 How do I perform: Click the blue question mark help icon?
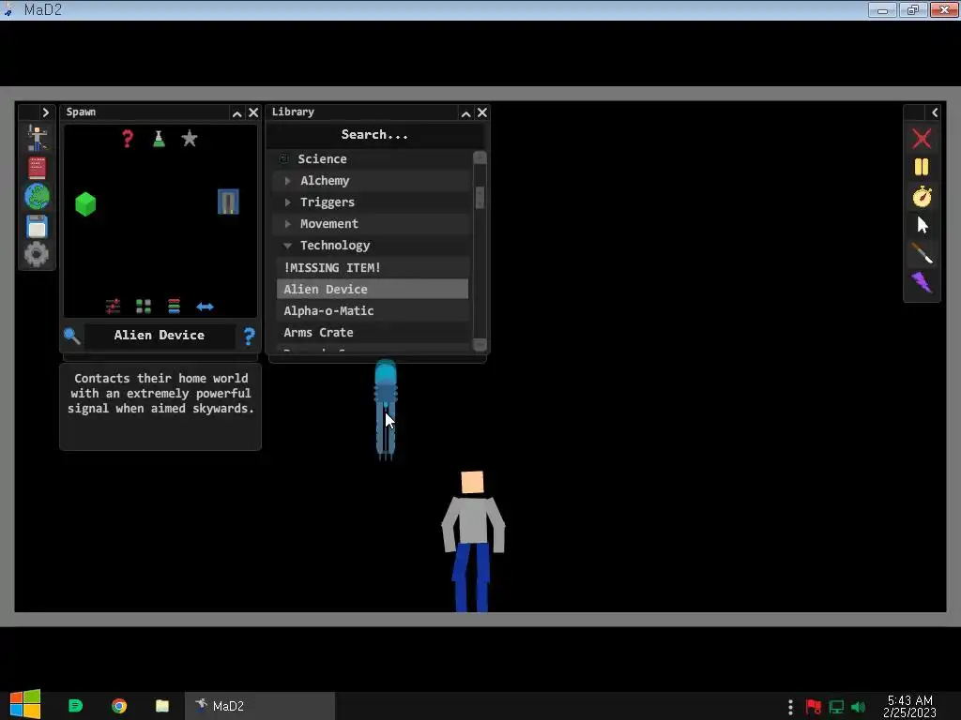249,336
